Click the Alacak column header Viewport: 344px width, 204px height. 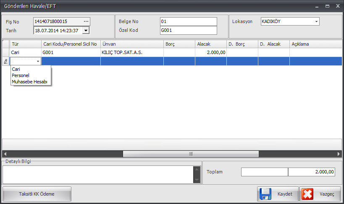click(x=210, y=44)
